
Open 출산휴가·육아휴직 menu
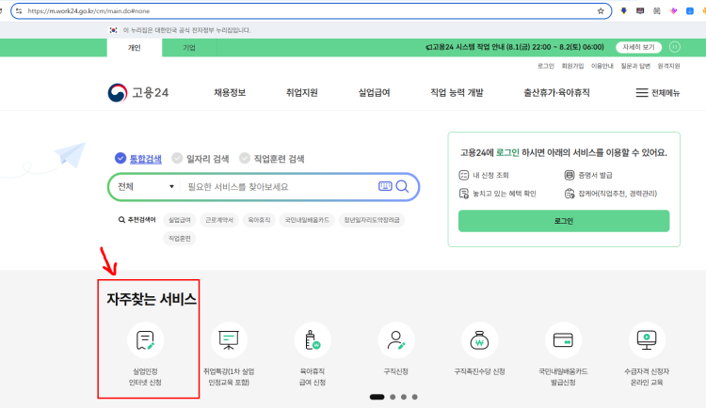[556, 93]
